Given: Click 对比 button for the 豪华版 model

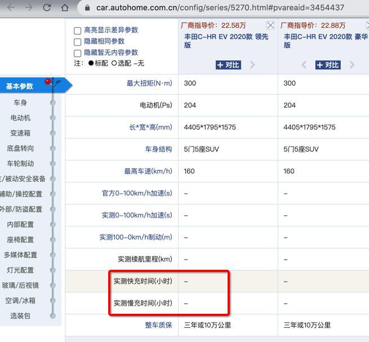Looking at the screenshot, I should [328, 65].
